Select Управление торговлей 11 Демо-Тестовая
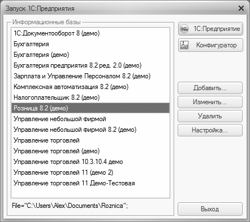The width and height of the screenshot is (250, 222). click(x=90, y=183)
